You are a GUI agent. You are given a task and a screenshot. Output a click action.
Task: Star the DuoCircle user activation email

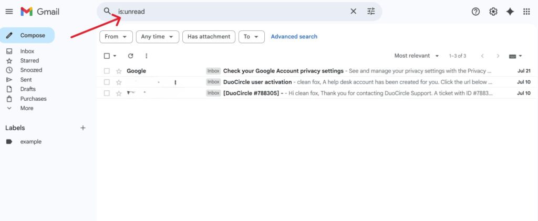119,82
